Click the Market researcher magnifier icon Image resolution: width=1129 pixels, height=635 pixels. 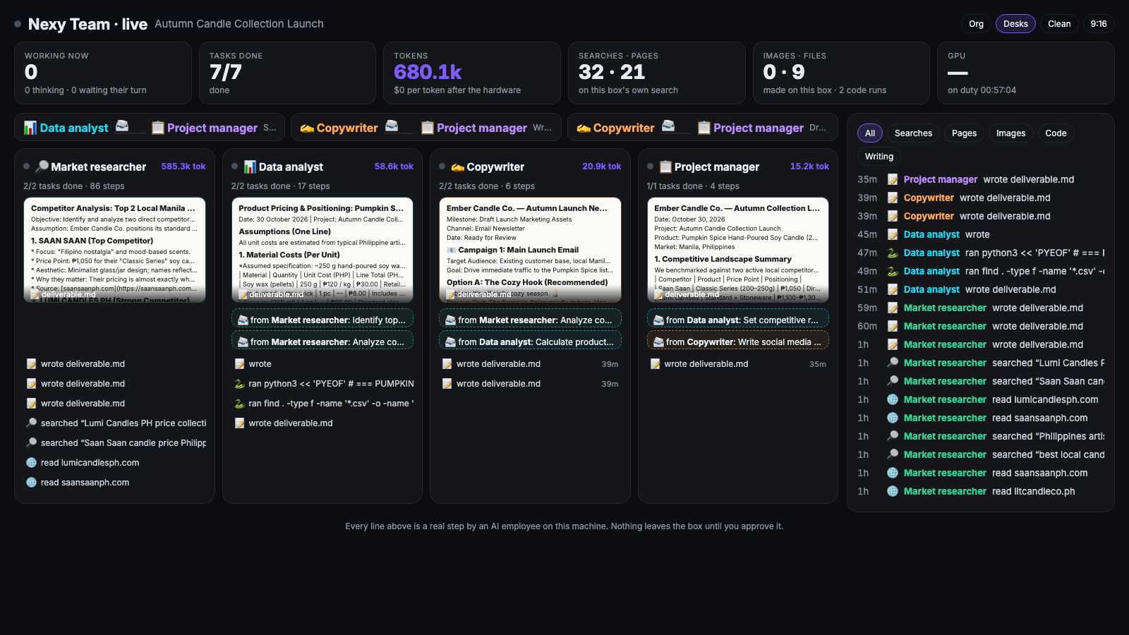[42, 167]
